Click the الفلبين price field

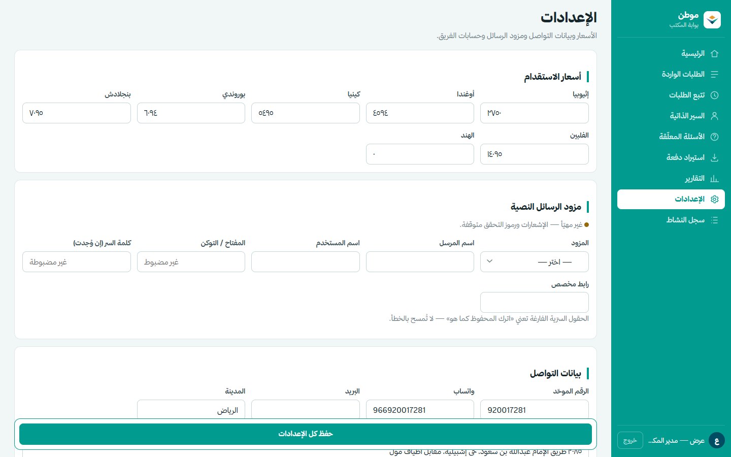pyautogui.click(x=535, y=154)
